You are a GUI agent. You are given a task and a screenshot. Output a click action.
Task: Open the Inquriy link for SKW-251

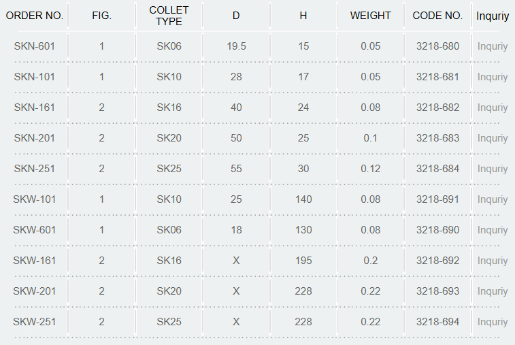(x=493, y=322)
